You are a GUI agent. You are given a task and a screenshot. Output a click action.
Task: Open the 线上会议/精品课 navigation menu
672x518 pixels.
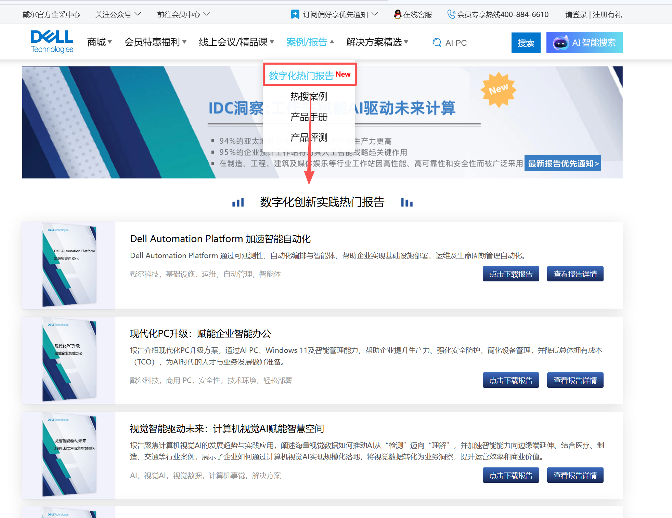click(x=236, y=42)
